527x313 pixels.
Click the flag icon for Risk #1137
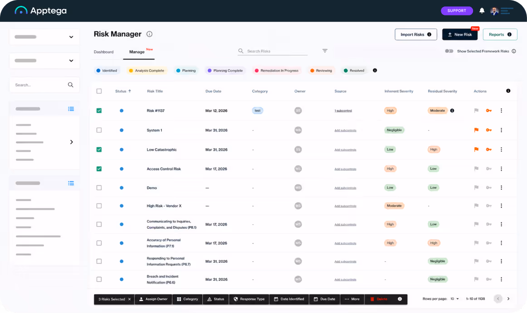pos(476,111)
